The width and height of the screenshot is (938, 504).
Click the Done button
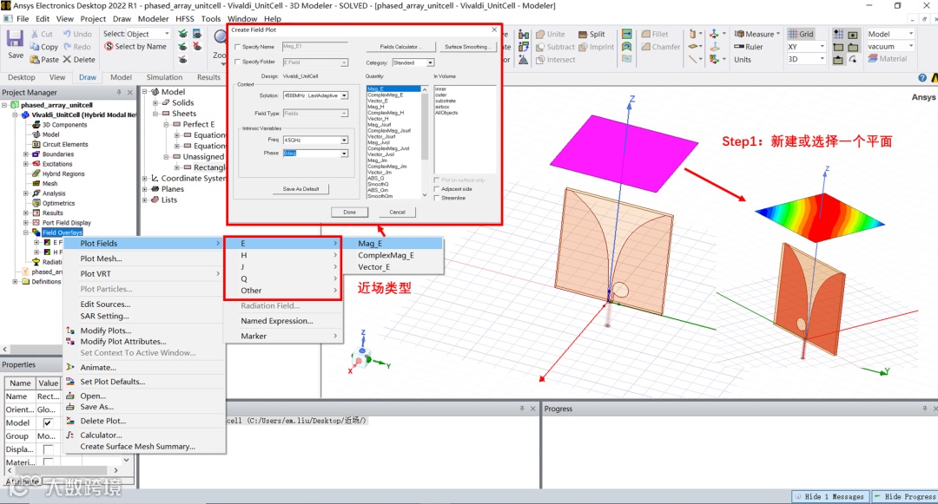point(349,212)
